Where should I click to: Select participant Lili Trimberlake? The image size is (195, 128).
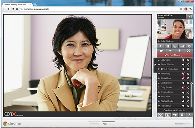pos(171,69)
